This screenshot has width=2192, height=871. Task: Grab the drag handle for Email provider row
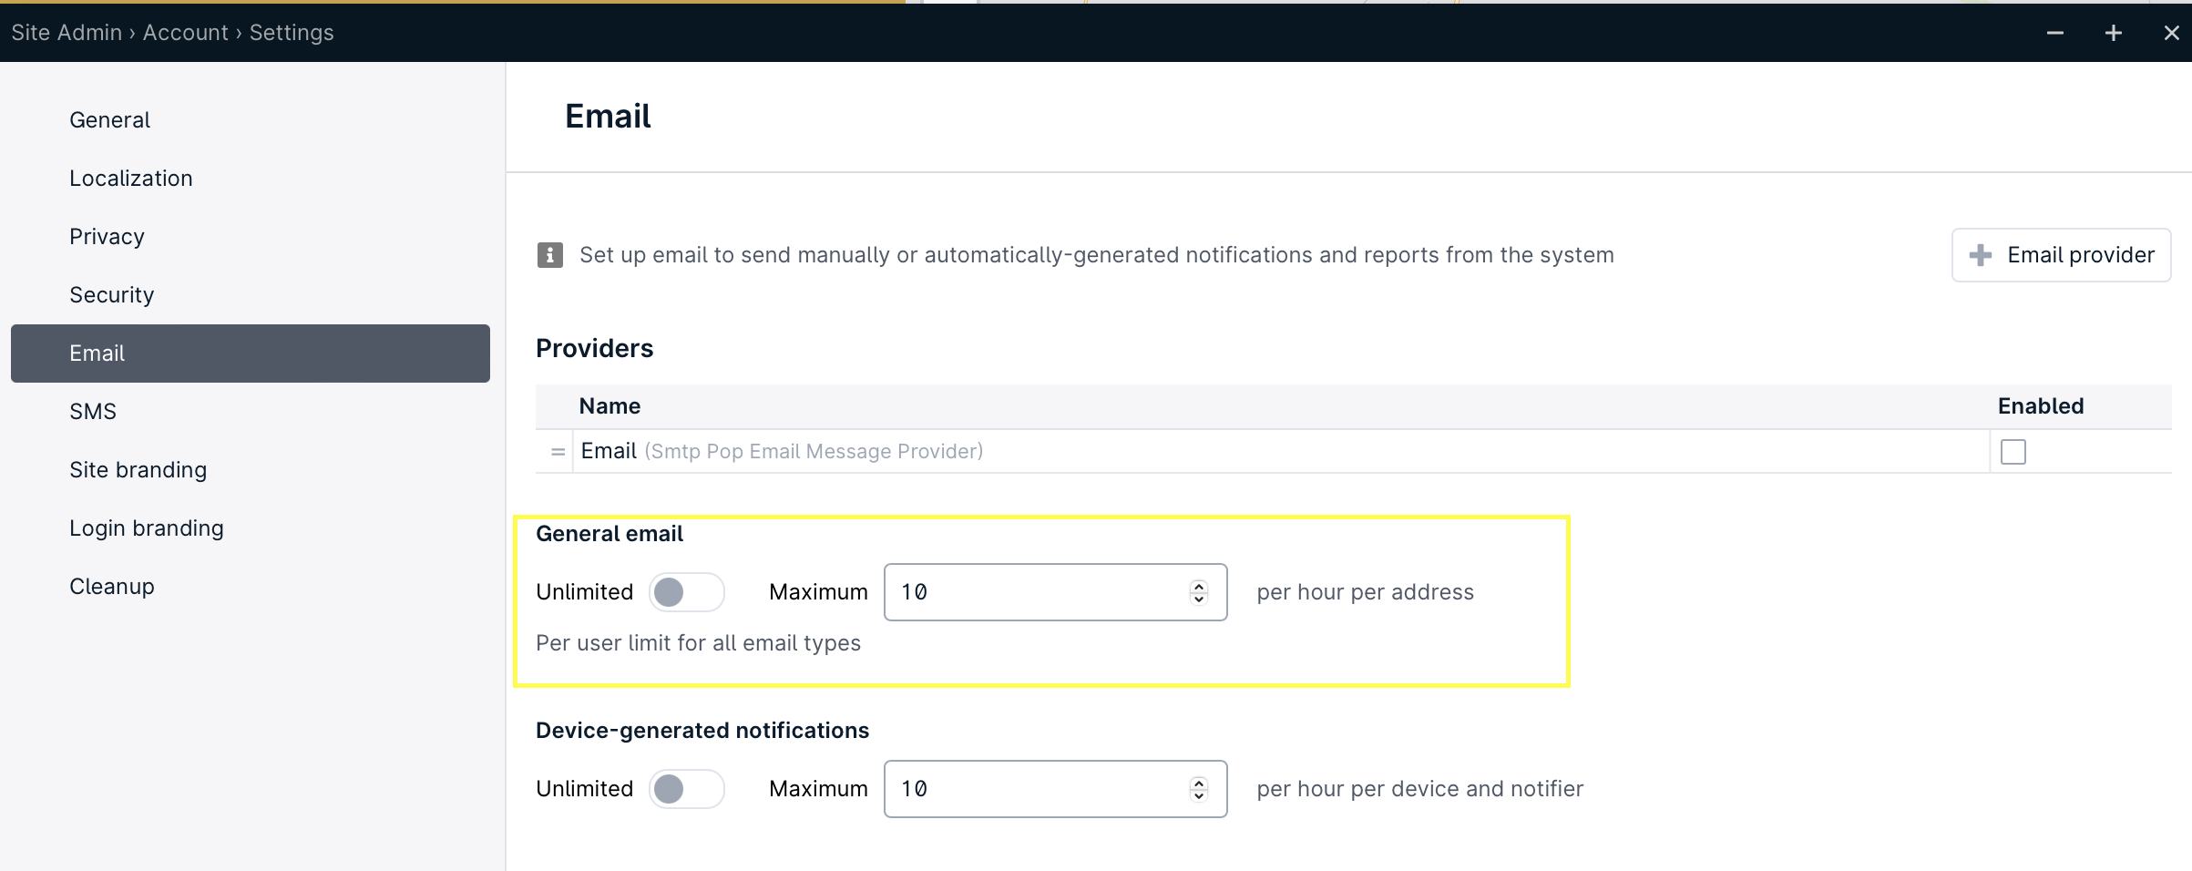point(558,452)
